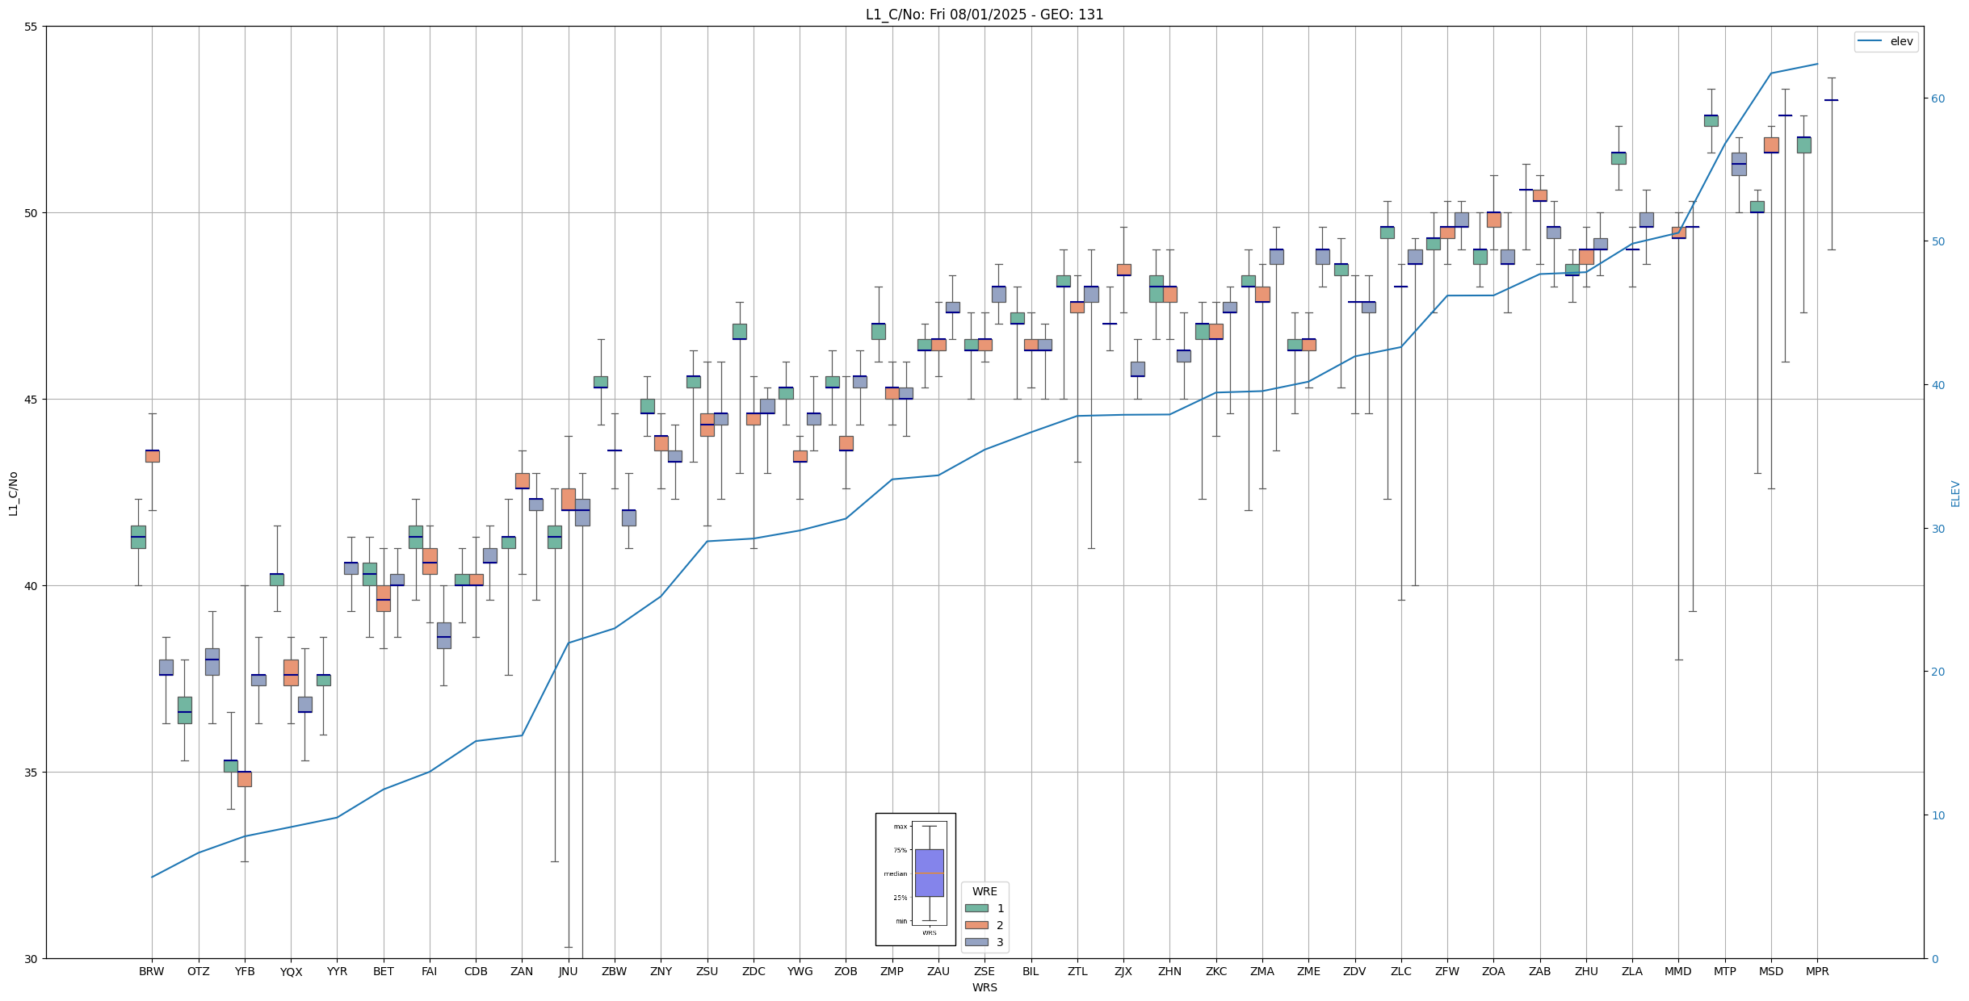
Task: Click the BRW station tick label
Action: [152, 971]
